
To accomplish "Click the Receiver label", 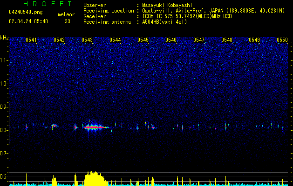I will tap(95, 16).
